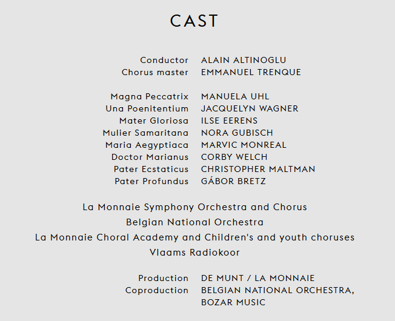
Task: Select the Belgian National Orchestra centered line
Action: click(194, 222)
